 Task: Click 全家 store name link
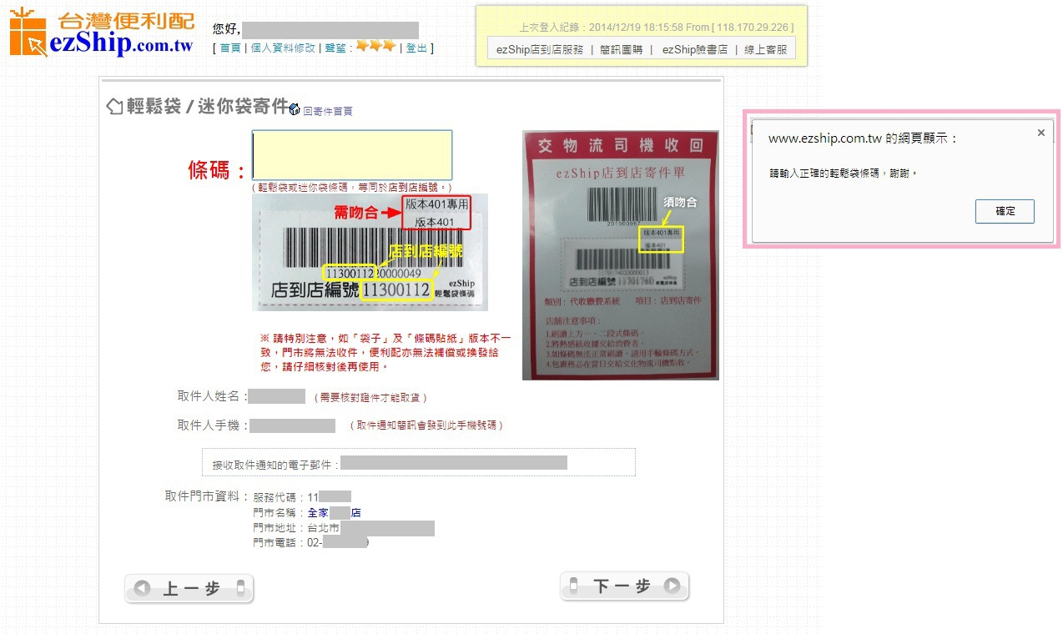(334, 513)
